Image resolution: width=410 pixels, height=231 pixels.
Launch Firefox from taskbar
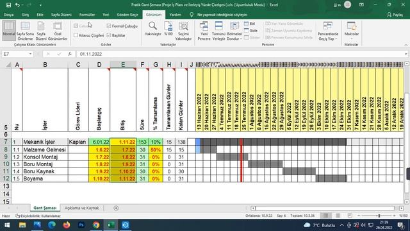[67, 225]
